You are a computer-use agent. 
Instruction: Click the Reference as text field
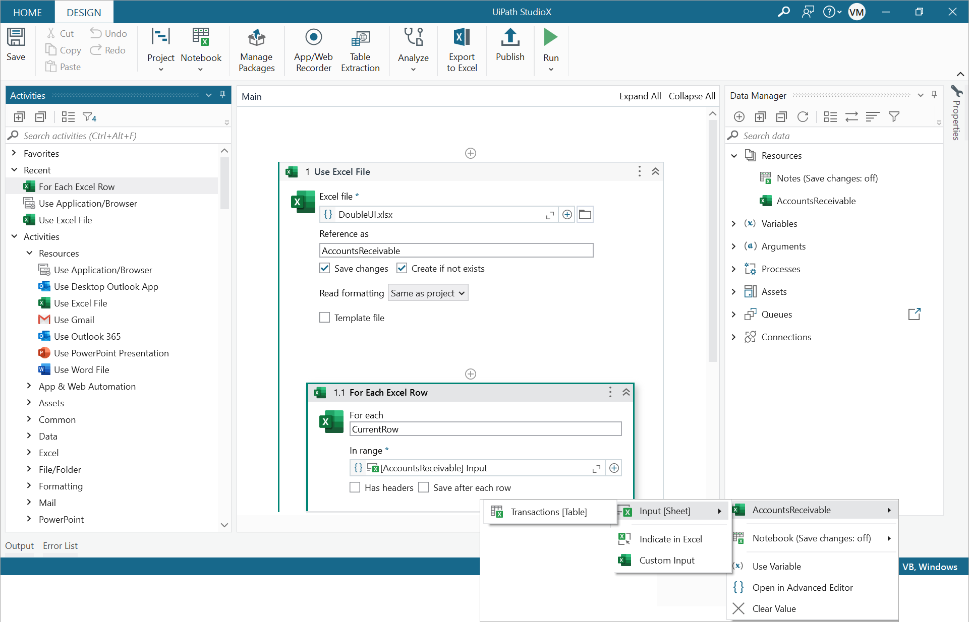click(456, 251)
